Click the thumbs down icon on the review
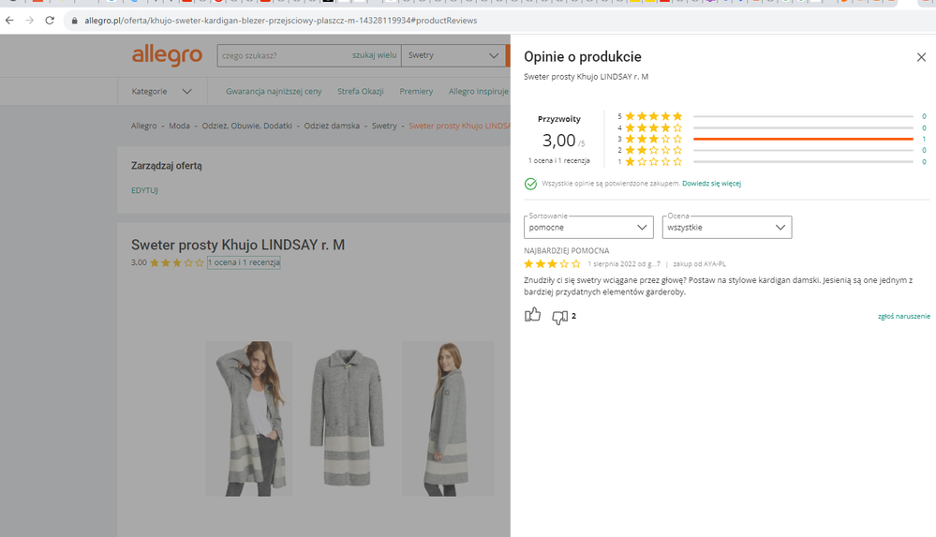Screen dimensions: 936x537 tap(559, 317)
